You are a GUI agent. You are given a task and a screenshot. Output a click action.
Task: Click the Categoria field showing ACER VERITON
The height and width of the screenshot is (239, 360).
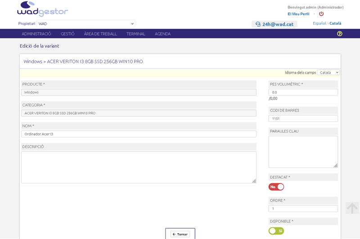[139, 113]
